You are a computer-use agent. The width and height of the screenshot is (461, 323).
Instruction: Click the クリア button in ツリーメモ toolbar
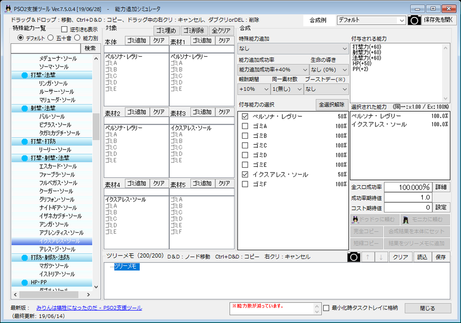pos(400,257)
